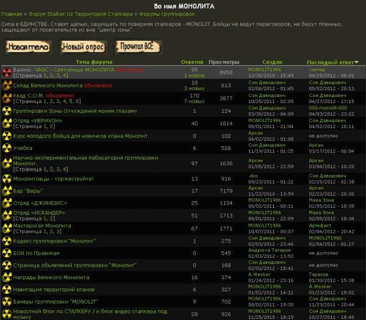Screen dimensions: 366x320
Task: Open Андрюха Татарин user profile link
Action: tap(270, 250)
